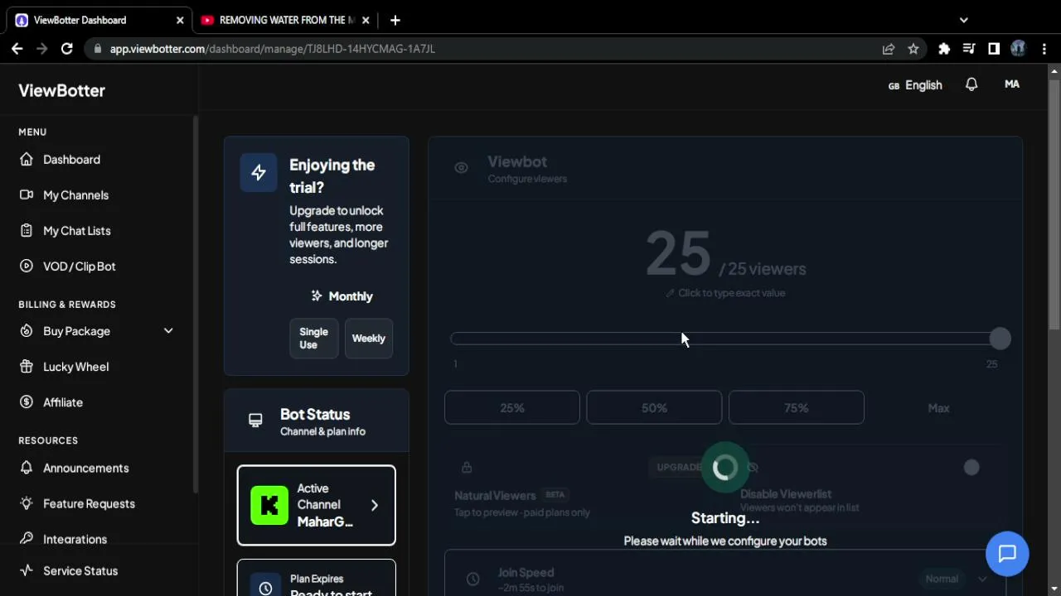Open the live chat support bubble
1061x596 pixels.
pyautogui.click(x=1007, y=554)
